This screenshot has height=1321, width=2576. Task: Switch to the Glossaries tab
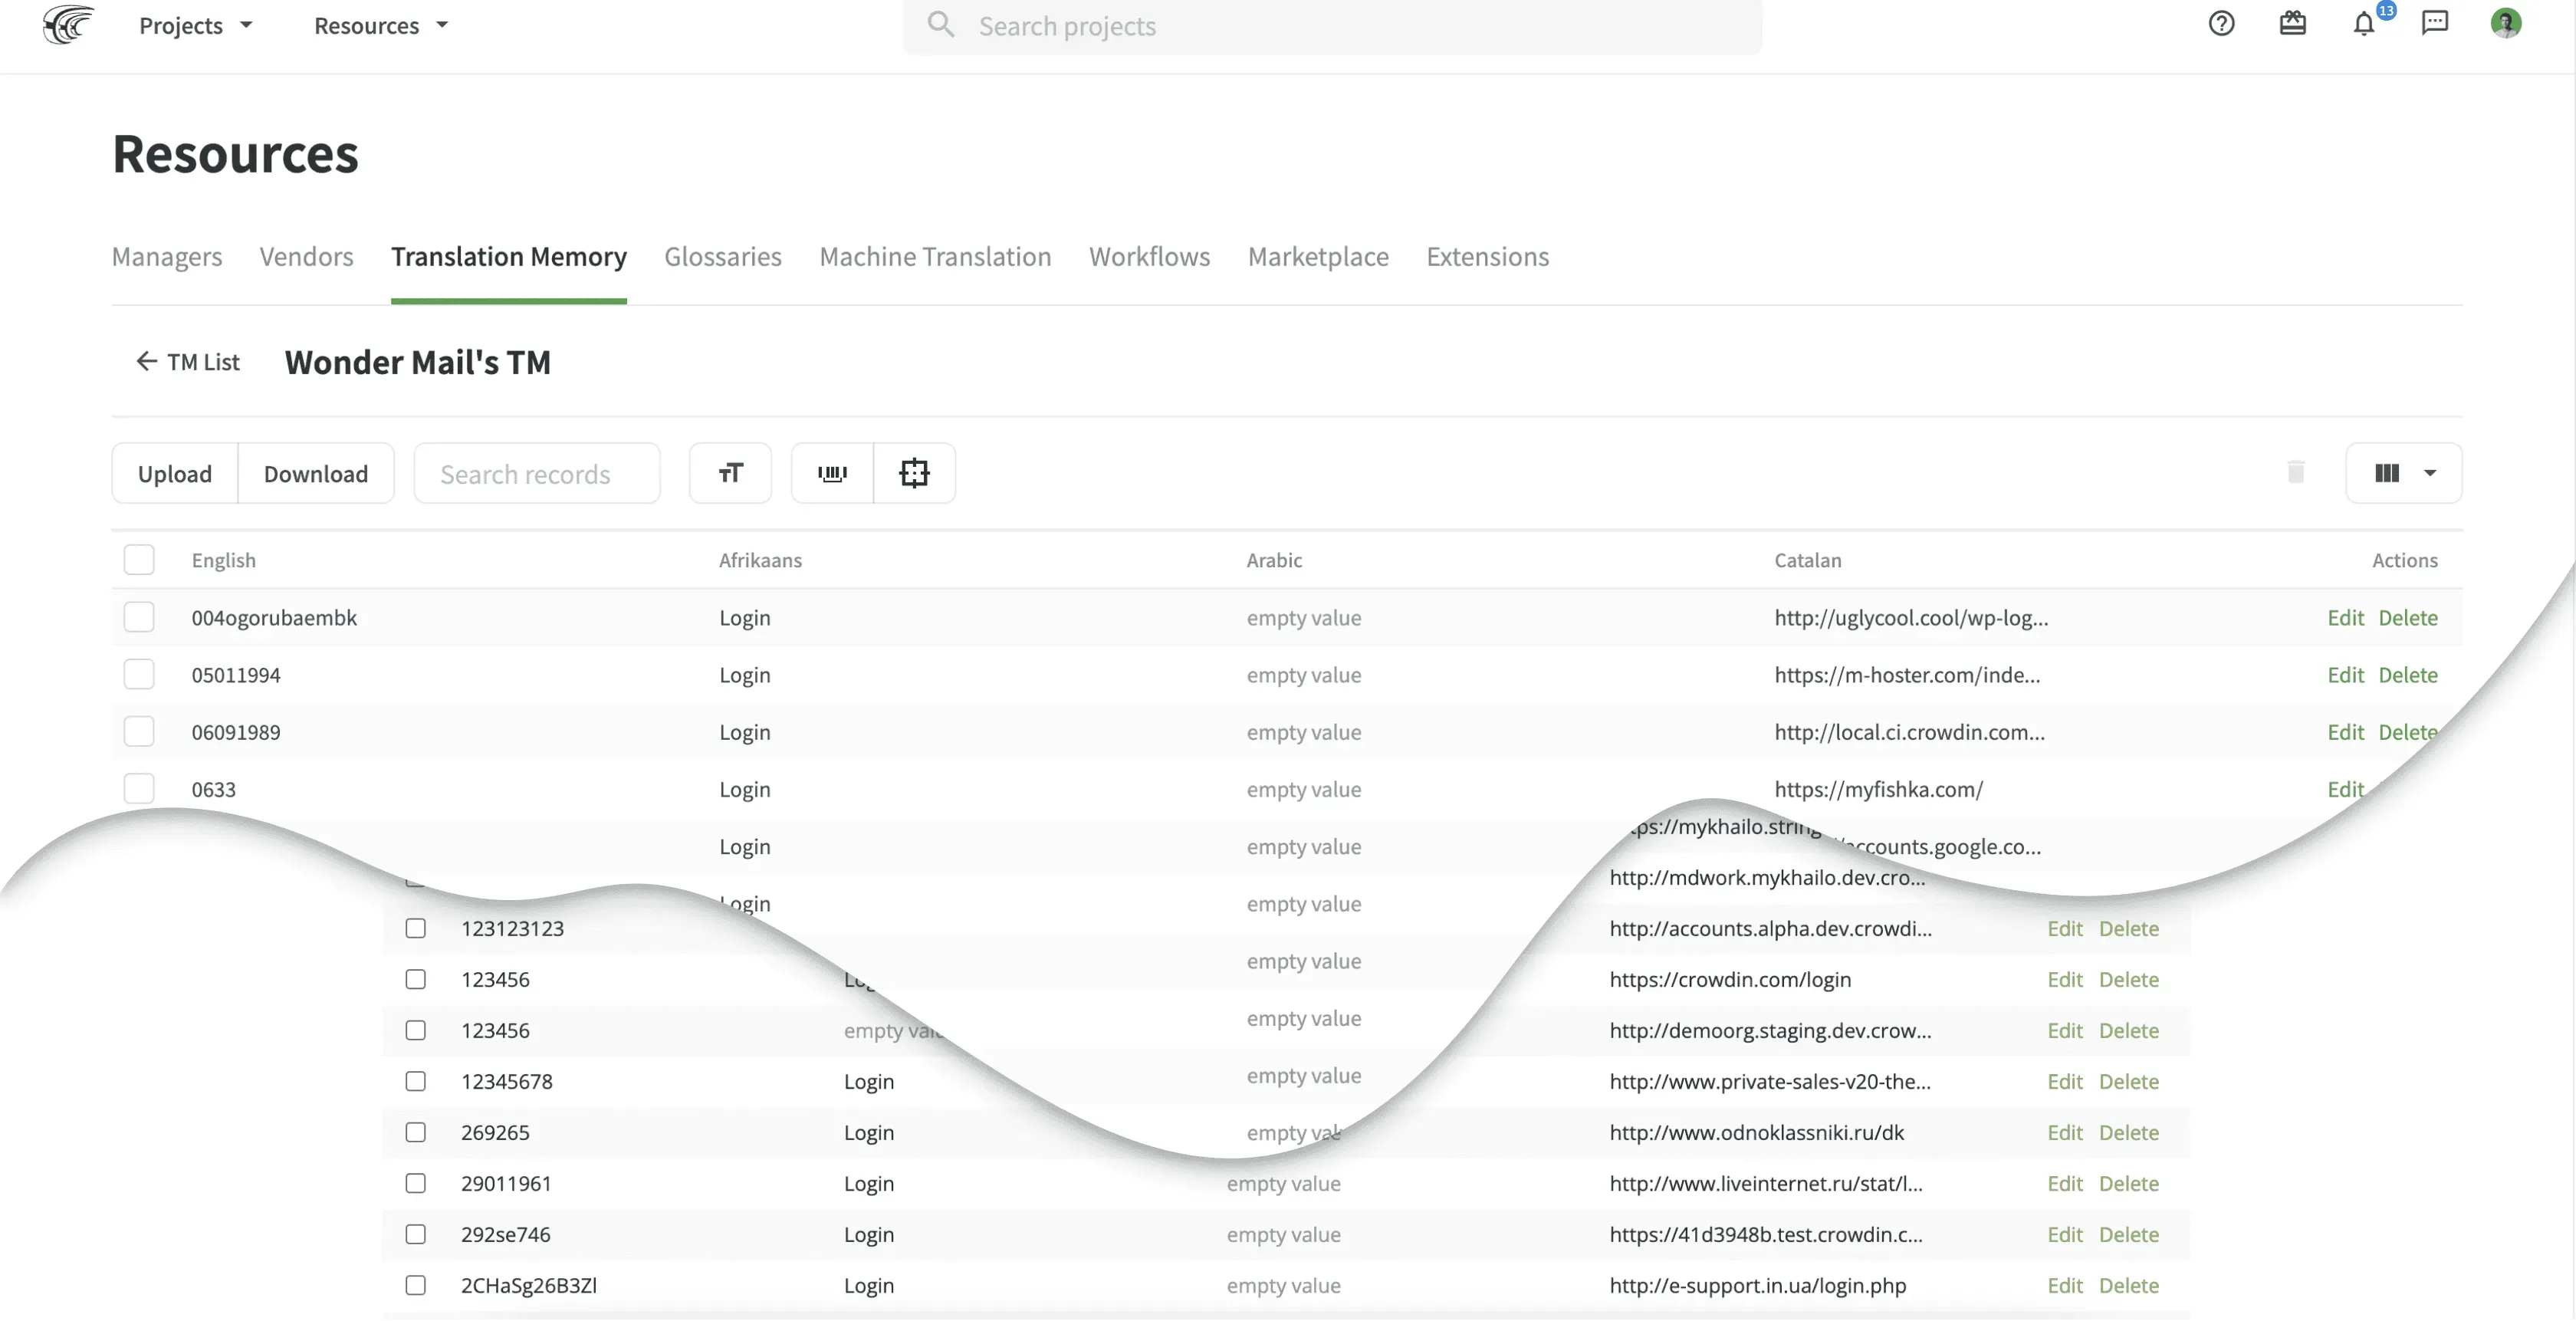click(x=723, y=256)
